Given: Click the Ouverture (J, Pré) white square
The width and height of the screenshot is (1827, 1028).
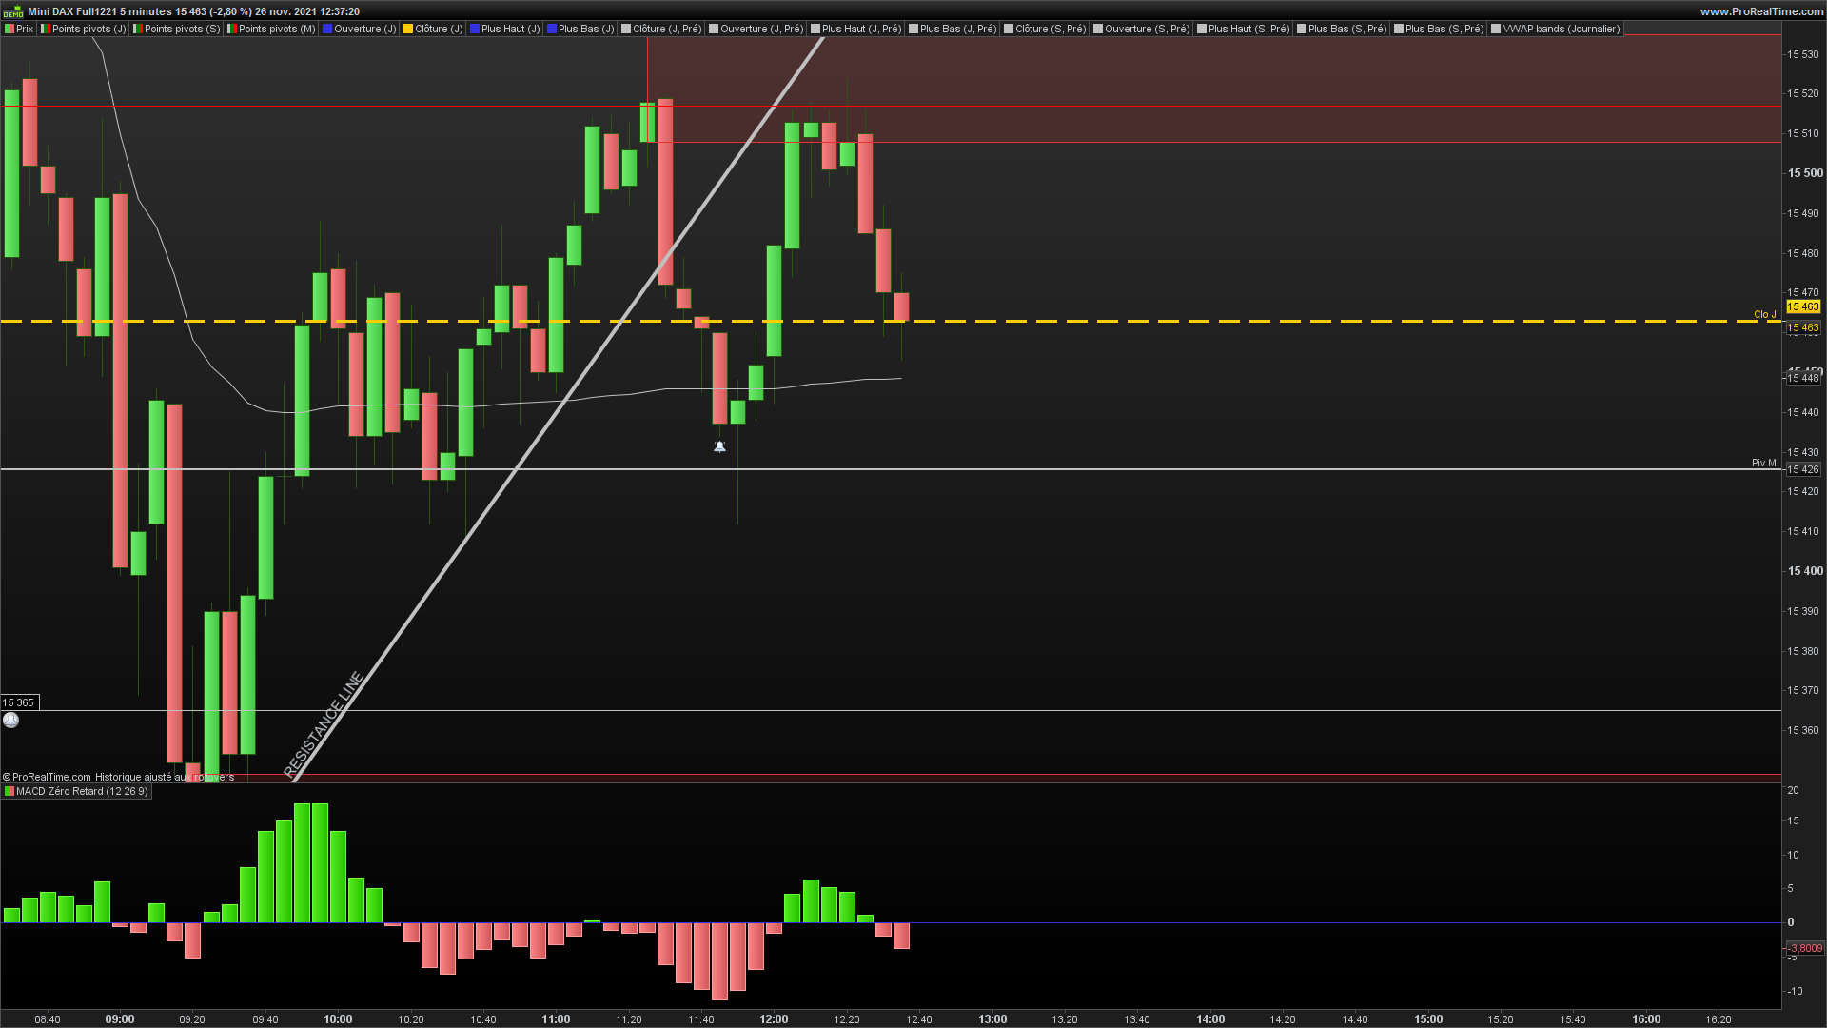Looking at the screenshot, I should click(714, 29).
